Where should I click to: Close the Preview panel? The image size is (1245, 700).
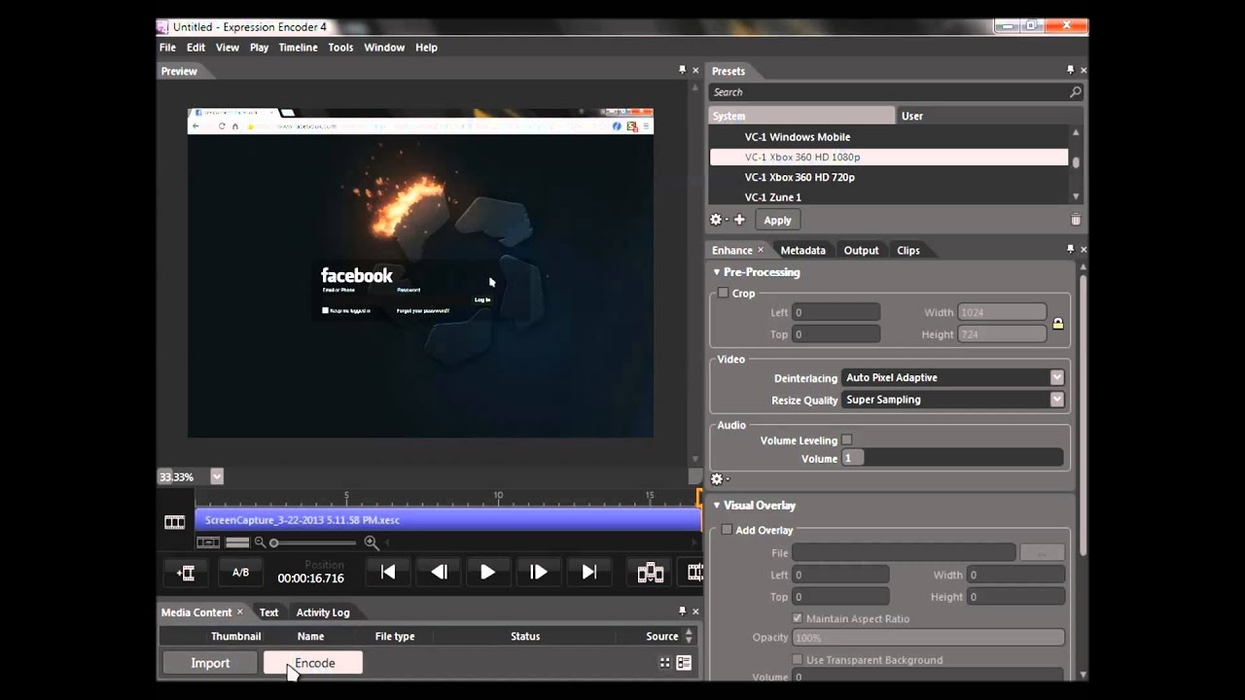pyautogui.click(x=695, y=70)
